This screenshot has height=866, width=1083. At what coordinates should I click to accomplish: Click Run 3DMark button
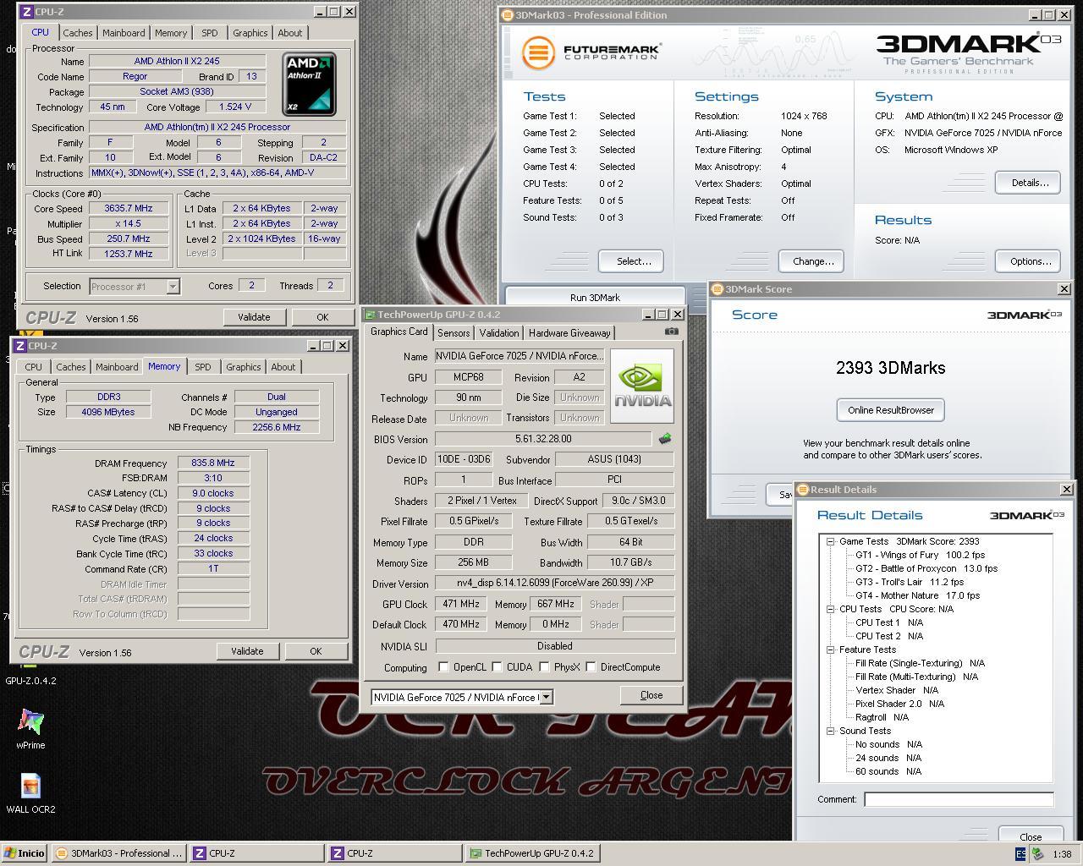click(595, 298)
